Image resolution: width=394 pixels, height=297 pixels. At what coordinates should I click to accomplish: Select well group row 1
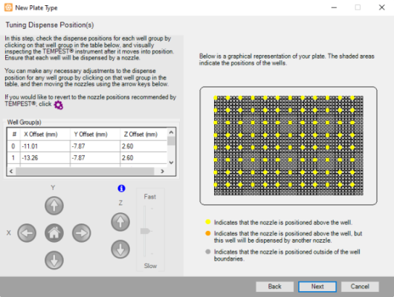point(87,157)
